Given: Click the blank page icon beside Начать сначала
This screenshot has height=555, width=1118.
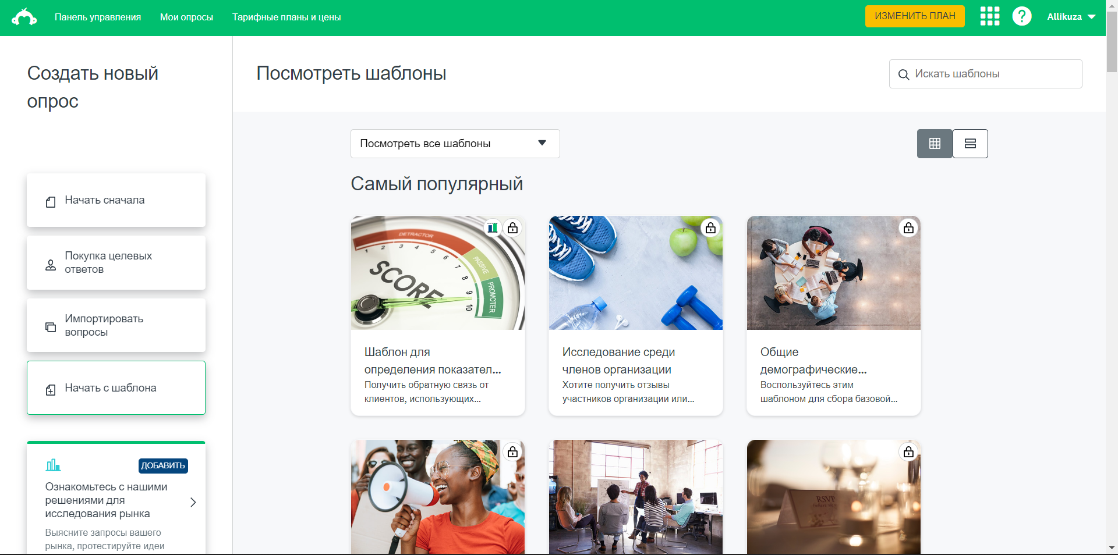Looking at the screenshot, I should point(51,202).
